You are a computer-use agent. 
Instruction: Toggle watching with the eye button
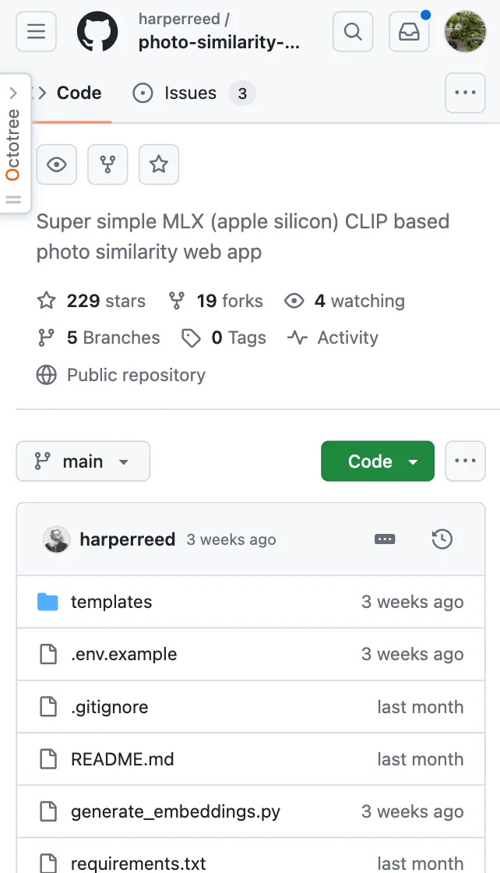click(x=57, y=164)
